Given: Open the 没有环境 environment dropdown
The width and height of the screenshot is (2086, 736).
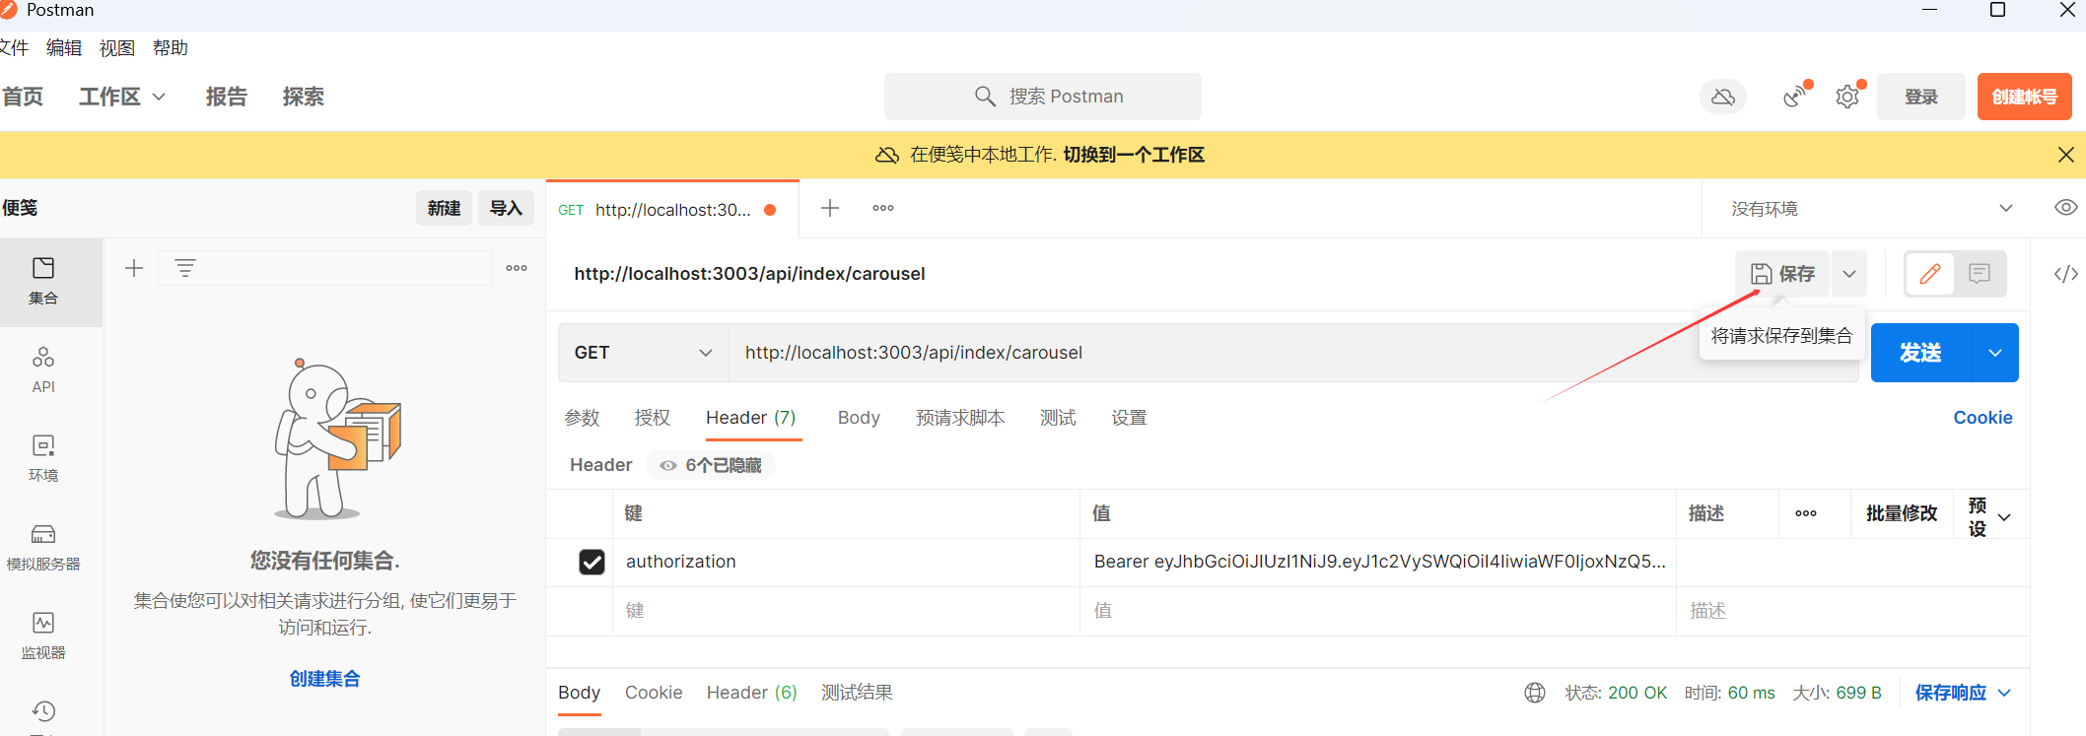Looking at the screenshot, I should pyautogui.click(x=1871, y=209).
